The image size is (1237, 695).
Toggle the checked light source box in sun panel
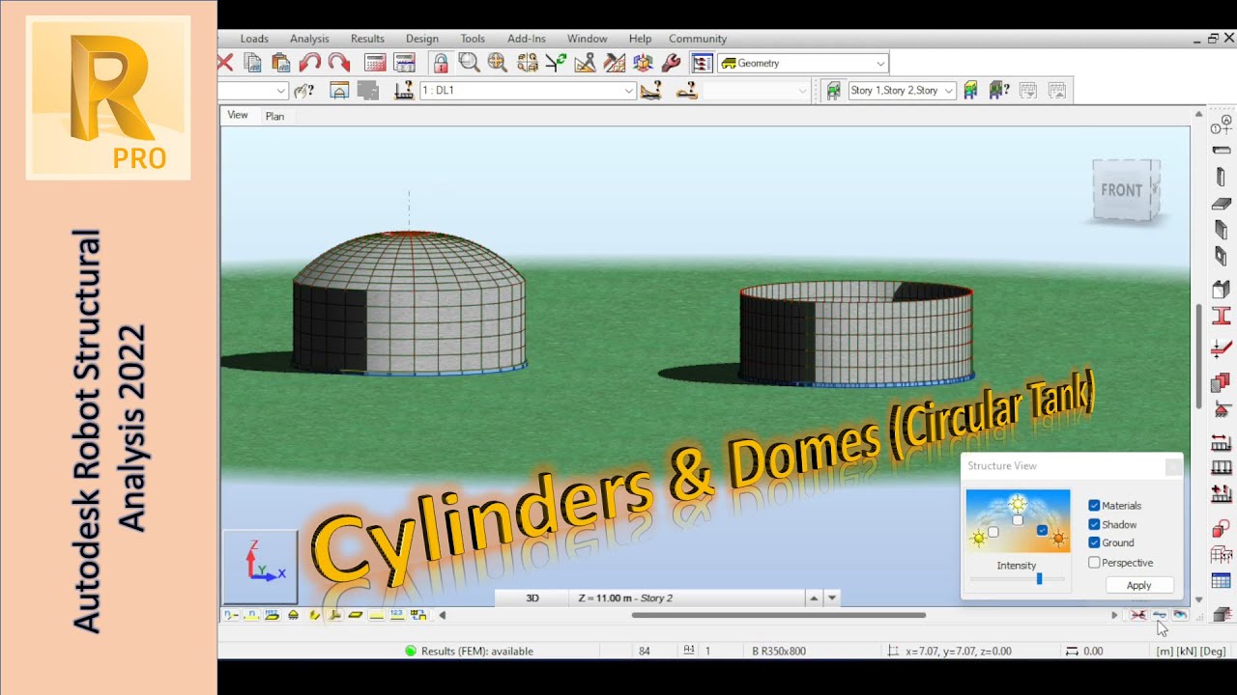[1042, 530]
